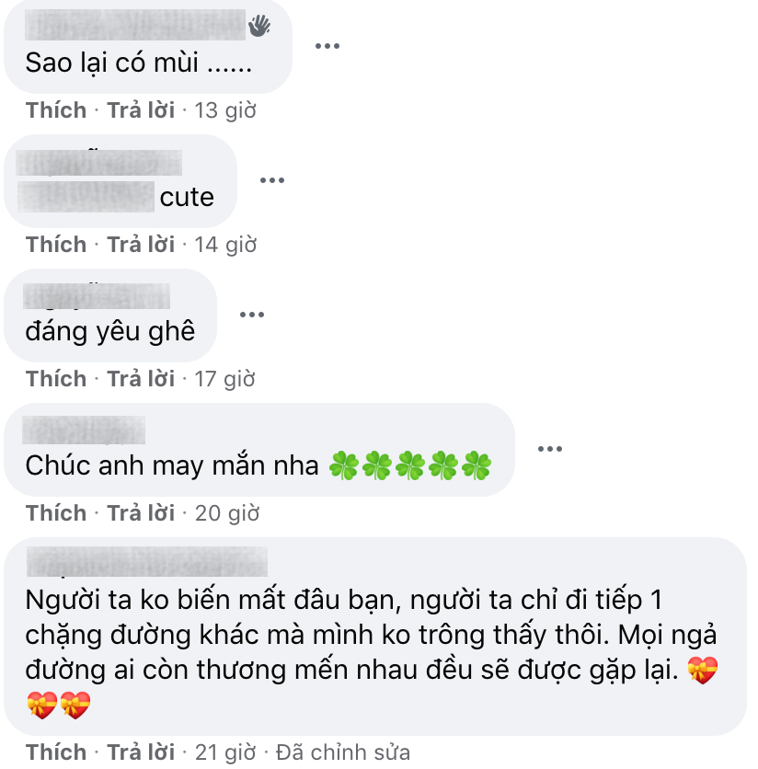The height and width of the screenshot is (769, 758).
Task: Like the 'đáng yêu ghê' comment
Action: click(56, 379)
